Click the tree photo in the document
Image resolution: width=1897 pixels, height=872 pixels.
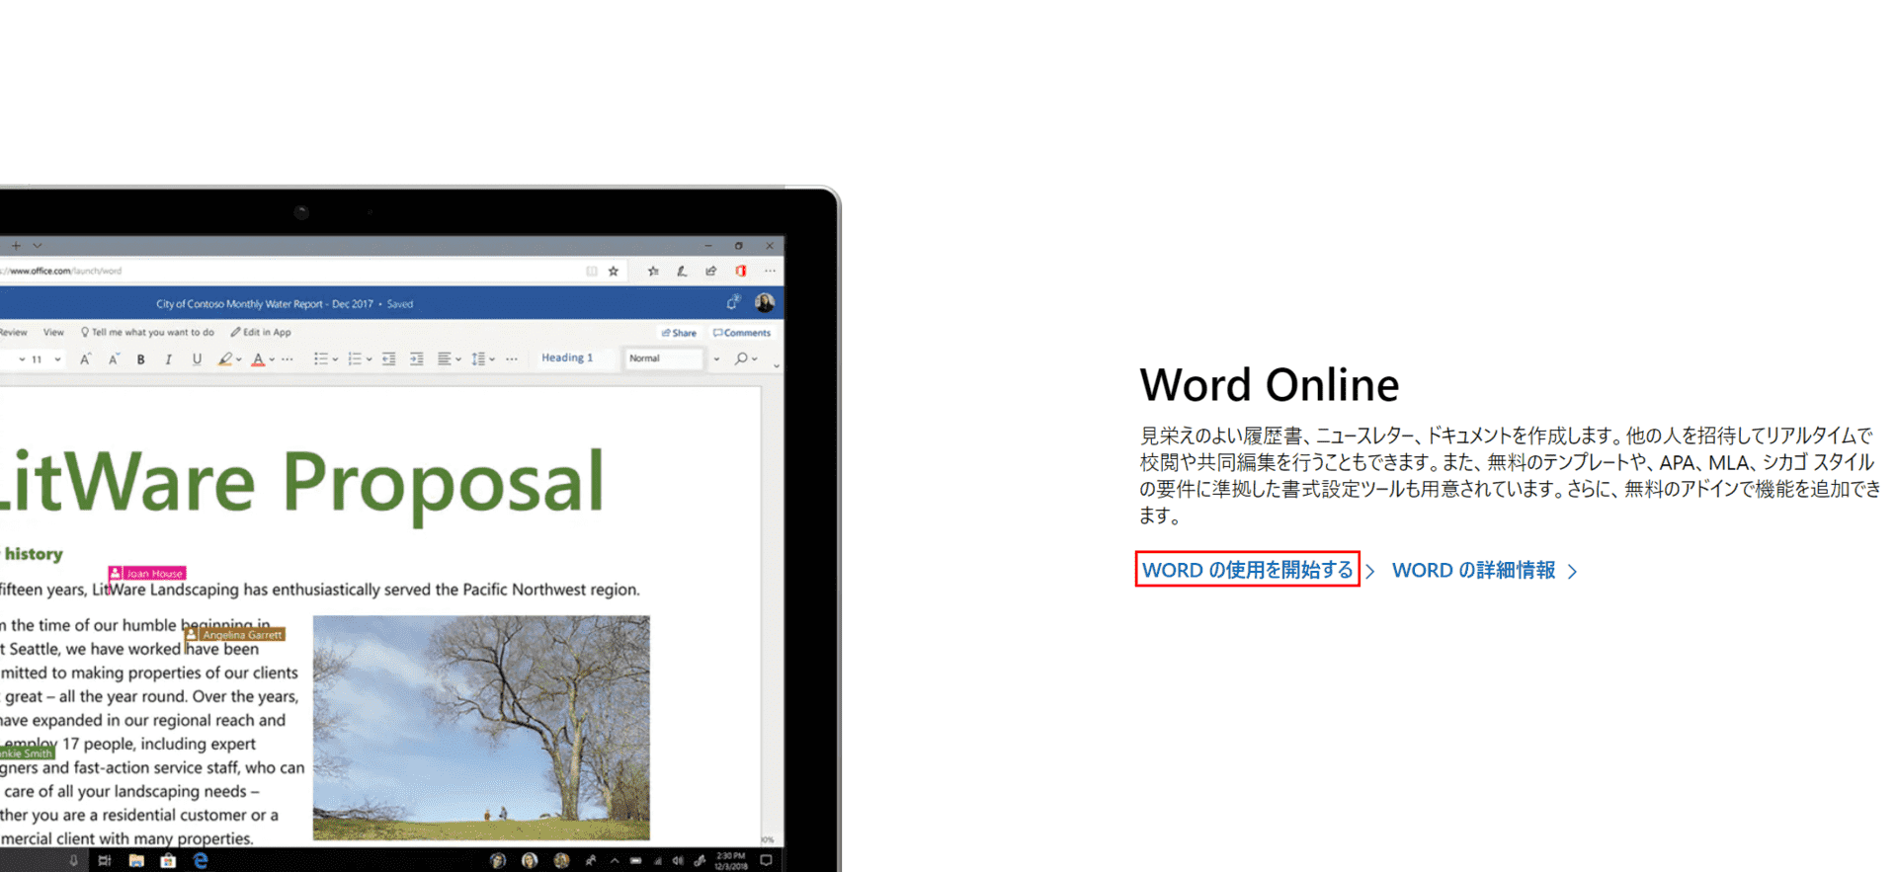[x=481, y=728]
